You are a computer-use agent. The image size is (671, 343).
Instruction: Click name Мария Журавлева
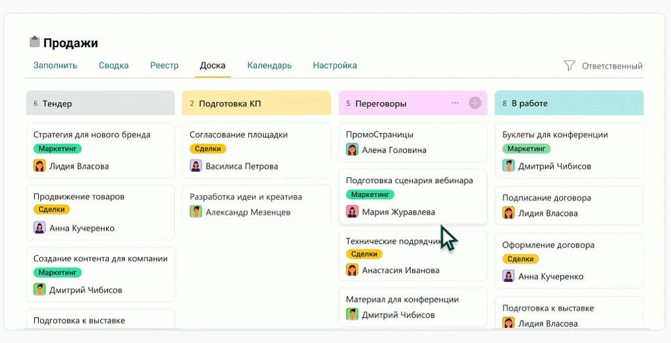(398, 212)
